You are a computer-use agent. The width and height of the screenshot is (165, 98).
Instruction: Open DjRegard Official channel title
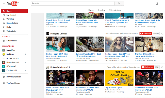(x=58, y=34)
